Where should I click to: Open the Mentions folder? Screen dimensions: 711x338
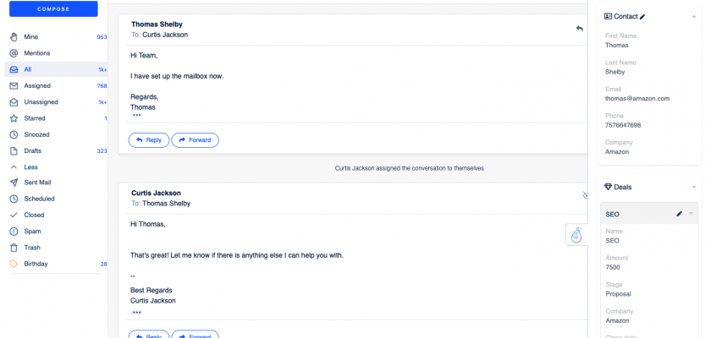(x=37, y=53)
